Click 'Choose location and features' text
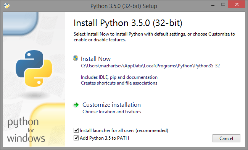The image size is (248, 150). 112,112
